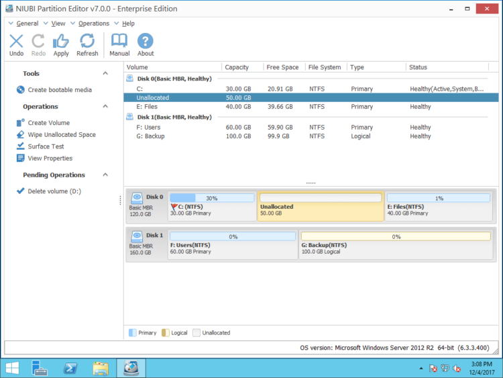Select the G: Backup volume row
The width and height of the screenshot is (503, 378).
tap(311, 136)
